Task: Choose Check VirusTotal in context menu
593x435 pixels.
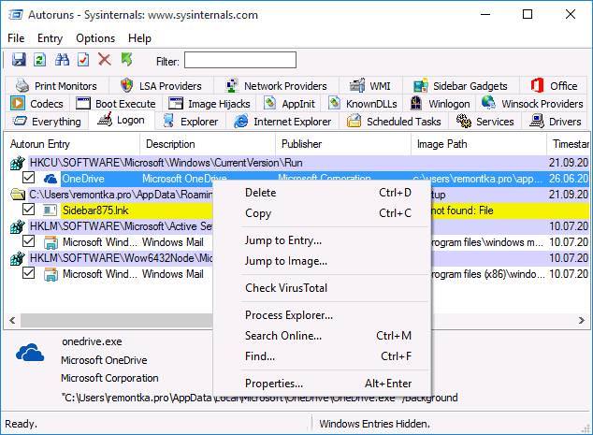Action: tap(322, 288)
